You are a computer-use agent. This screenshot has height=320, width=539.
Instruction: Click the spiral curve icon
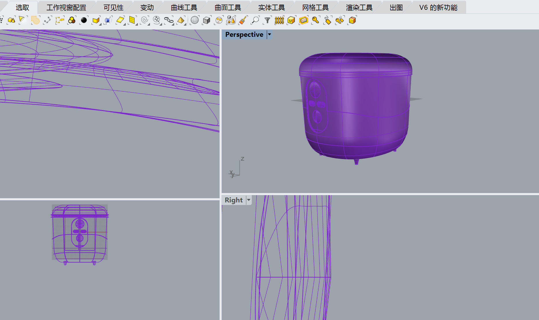(x=144, y=20)
